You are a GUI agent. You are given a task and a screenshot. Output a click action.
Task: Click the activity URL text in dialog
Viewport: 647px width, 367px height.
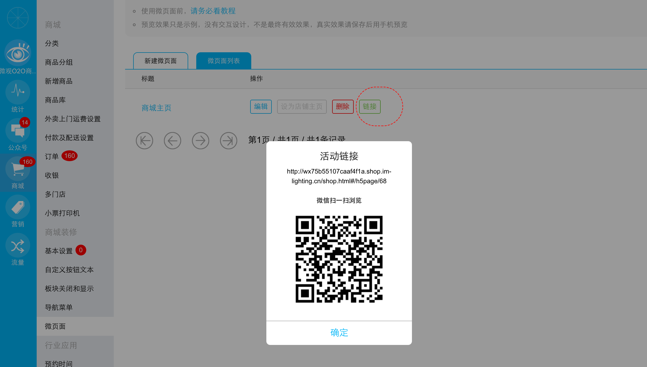(x=339, y=176)
